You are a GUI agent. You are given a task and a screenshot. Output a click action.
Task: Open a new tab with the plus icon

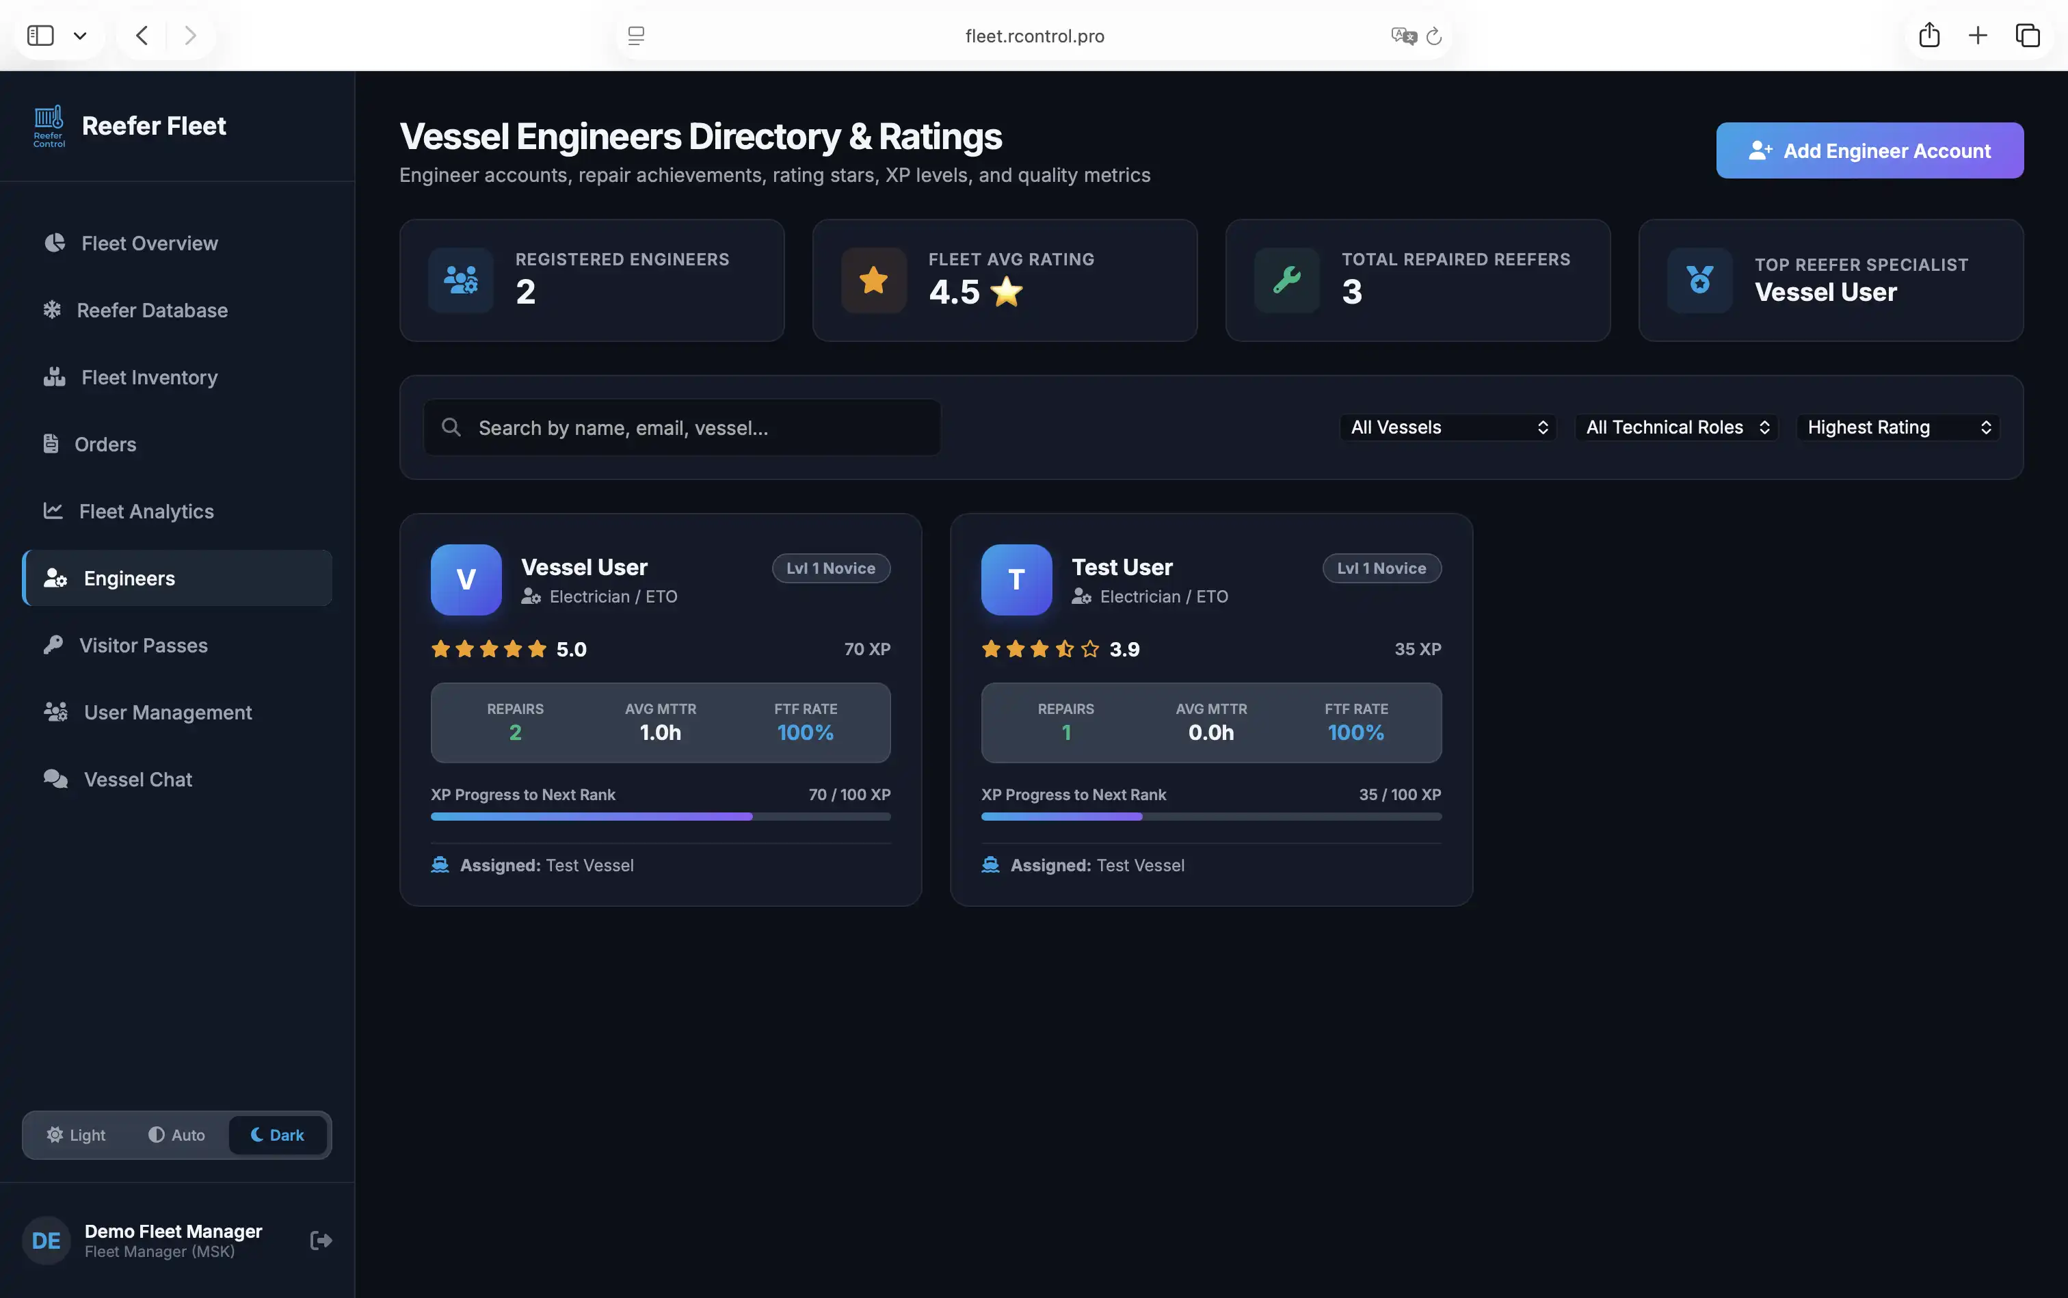[1978, 35]
